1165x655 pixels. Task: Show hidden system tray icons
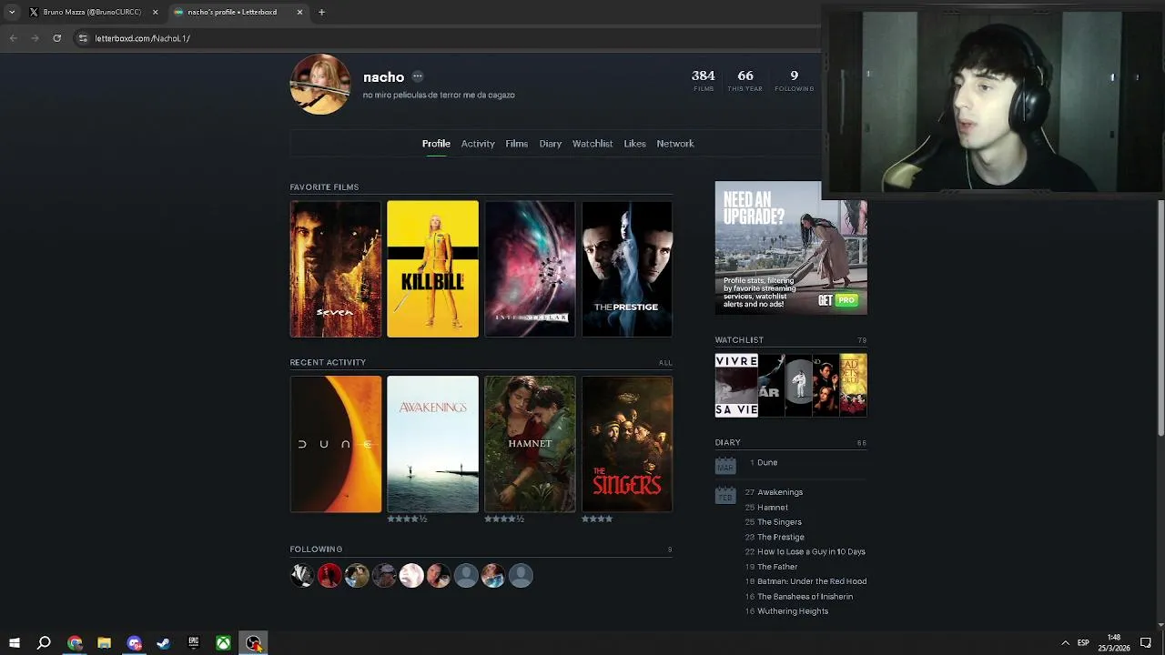point(1065,643)
